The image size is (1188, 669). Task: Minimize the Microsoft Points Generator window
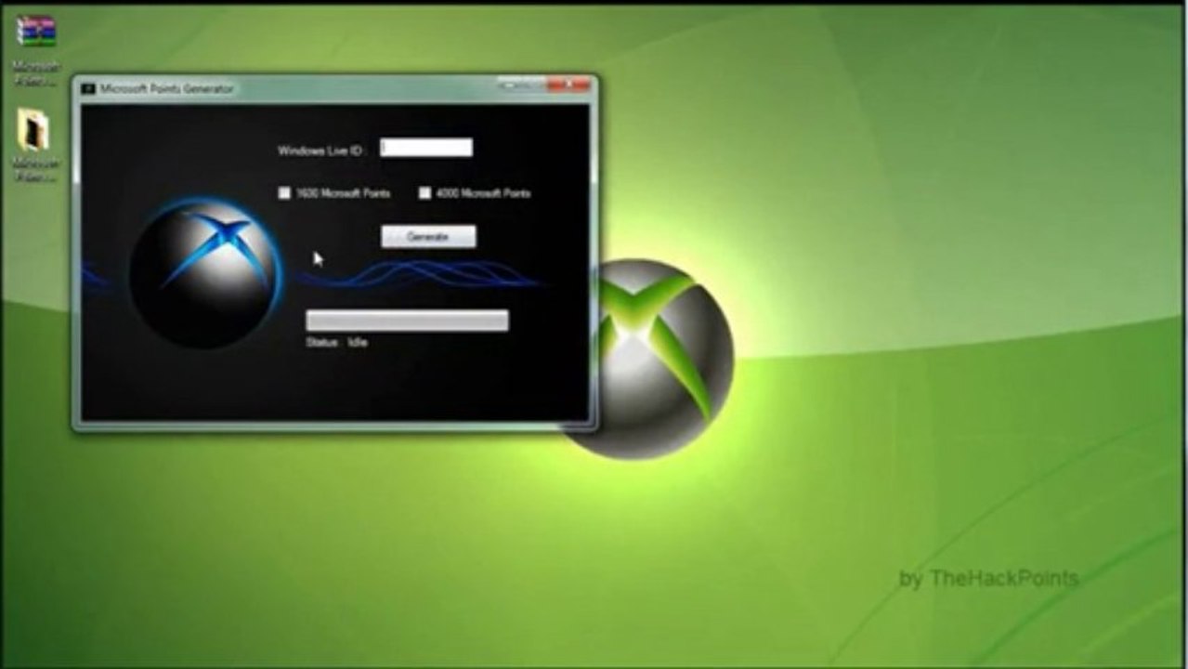click(508, 85)
